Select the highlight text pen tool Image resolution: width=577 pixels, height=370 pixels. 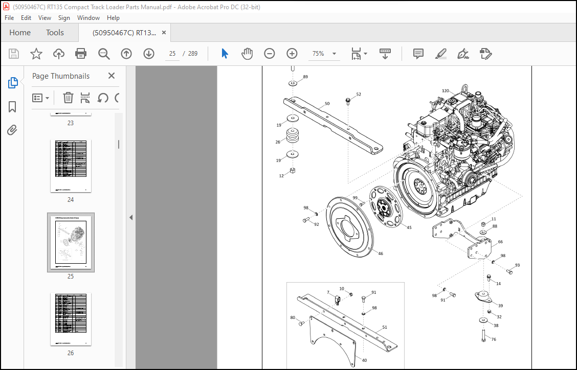point(441,54)
